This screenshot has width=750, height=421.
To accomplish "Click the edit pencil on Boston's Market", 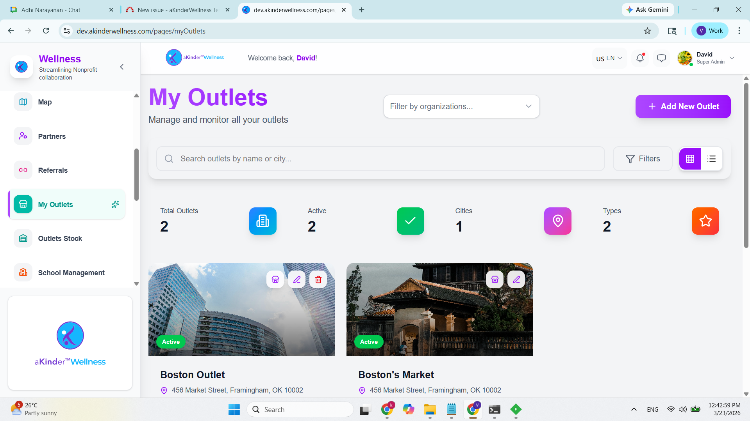I will tap(516, 279).
